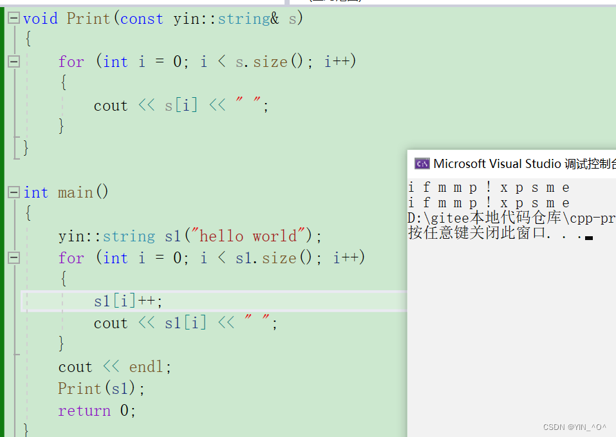The height and width of the screenshot is (437, 616).
Task: Click the "hello world" string literal
Action: [248, 236]
